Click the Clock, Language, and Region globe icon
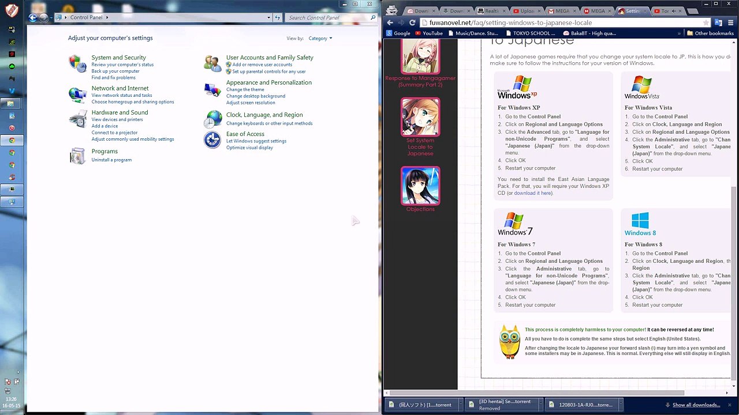Screen dimensions: 739x415 click(x=213, y=119)
